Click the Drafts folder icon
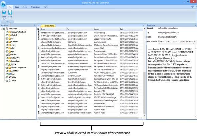 [10, 55]
